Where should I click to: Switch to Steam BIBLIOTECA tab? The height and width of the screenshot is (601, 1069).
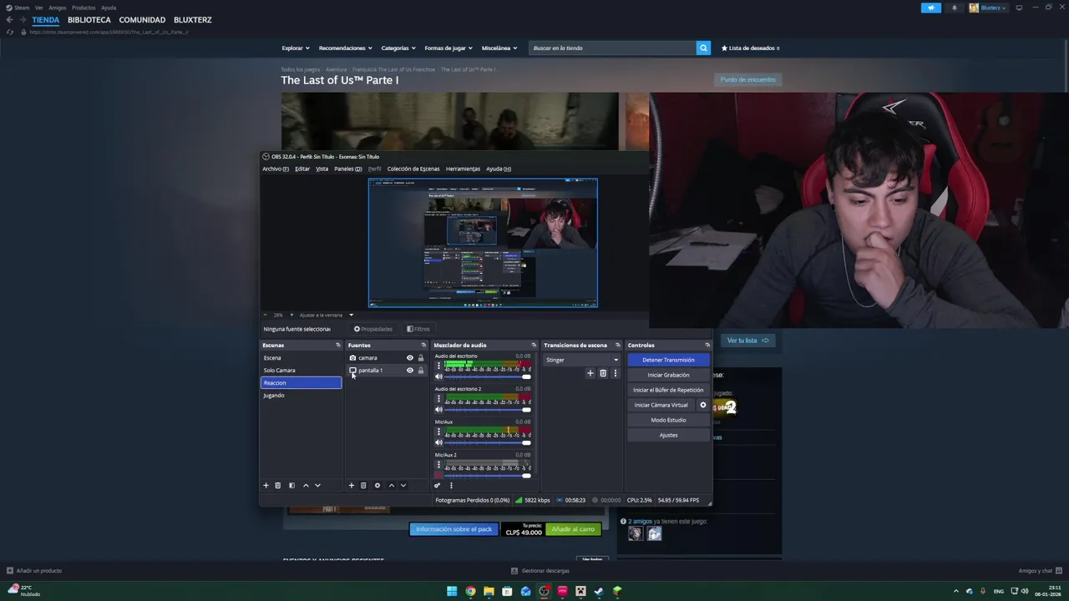click(89, 20)
